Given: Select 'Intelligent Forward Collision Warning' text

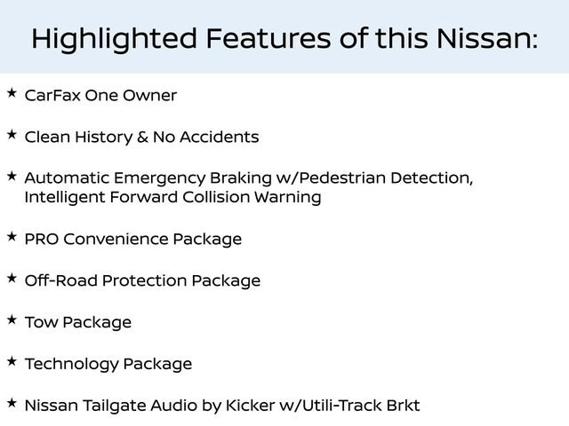Looking at the screenshot, I should (172, 197).
